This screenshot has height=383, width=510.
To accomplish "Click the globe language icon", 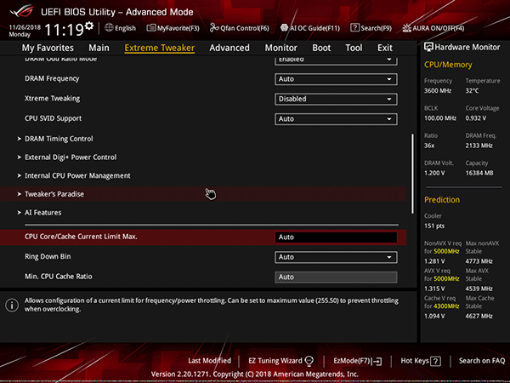I will [x=109, y=28].
